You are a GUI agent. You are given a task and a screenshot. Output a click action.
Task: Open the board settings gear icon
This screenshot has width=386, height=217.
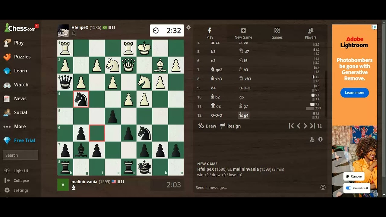tap(188, 27)
